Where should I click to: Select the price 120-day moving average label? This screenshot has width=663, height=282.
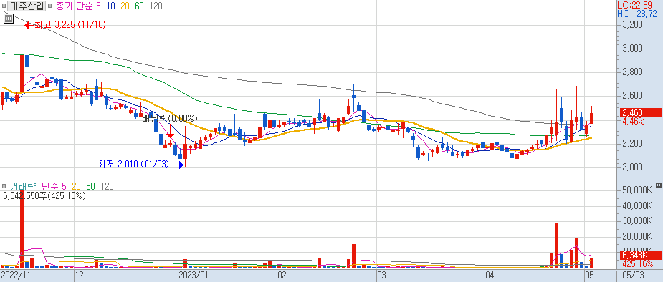tap(156, 6)
